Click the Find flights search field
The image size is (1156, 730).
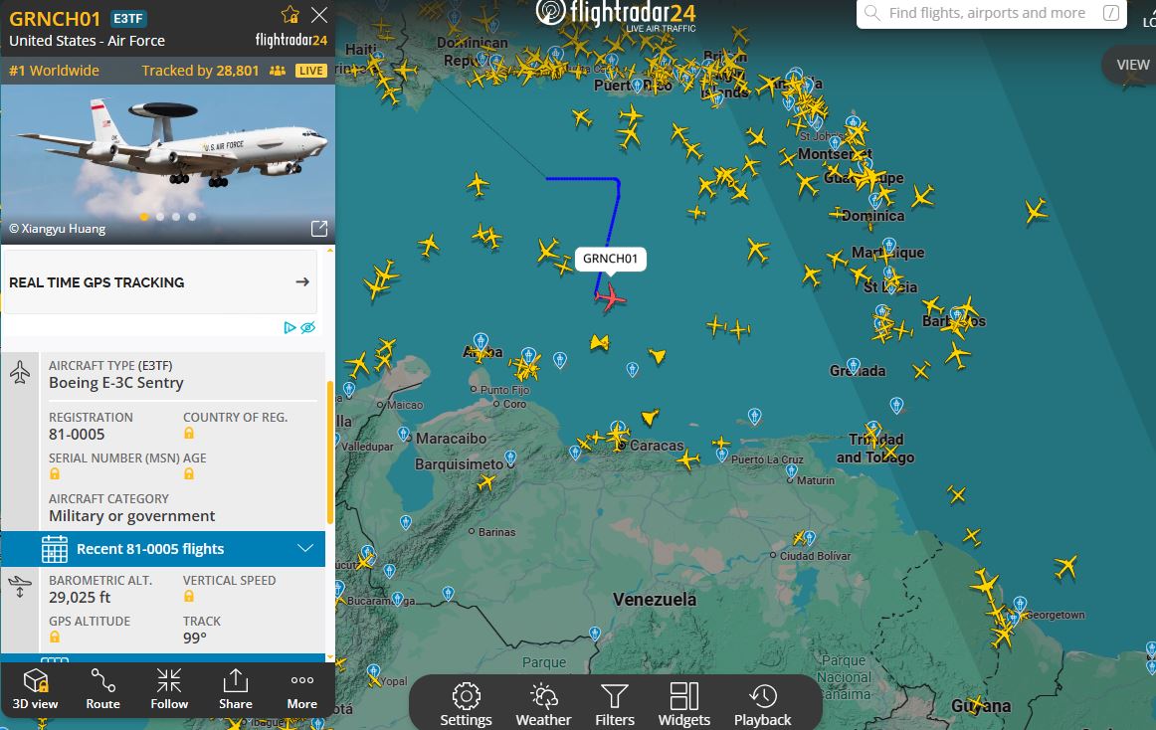tap(991, 13)
